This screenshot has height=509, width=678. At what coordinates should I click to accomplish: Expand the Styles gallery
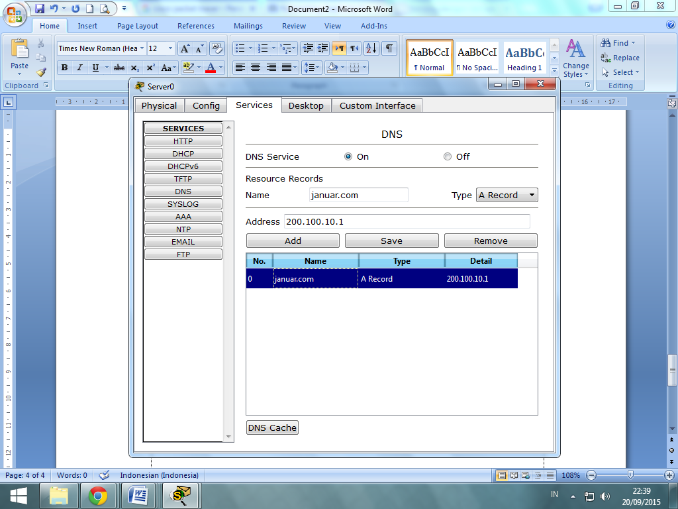[x=554, y=70]
